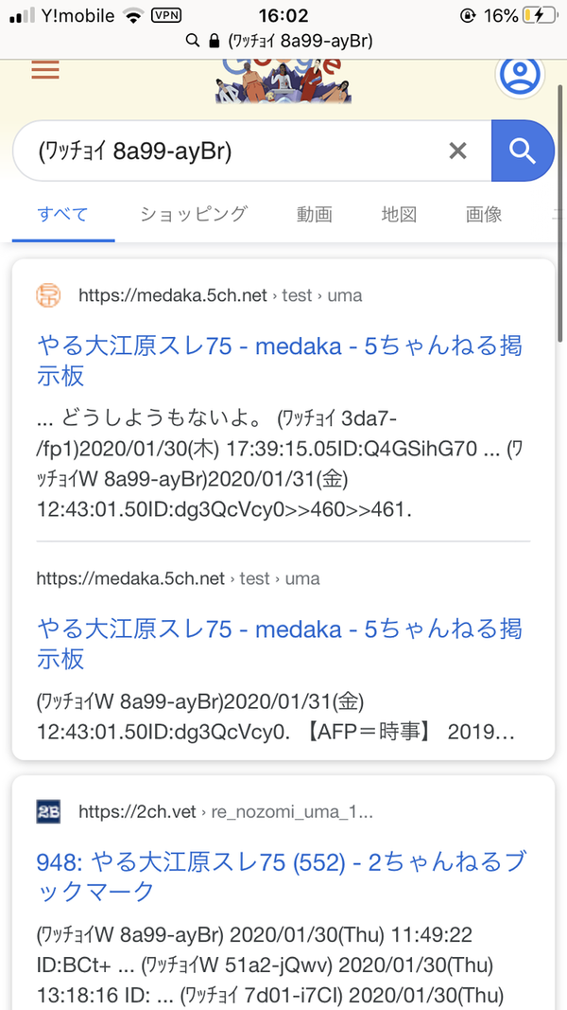Clear the search text with X icon
Screen dimensions: 567x1010
click(457, 151)
